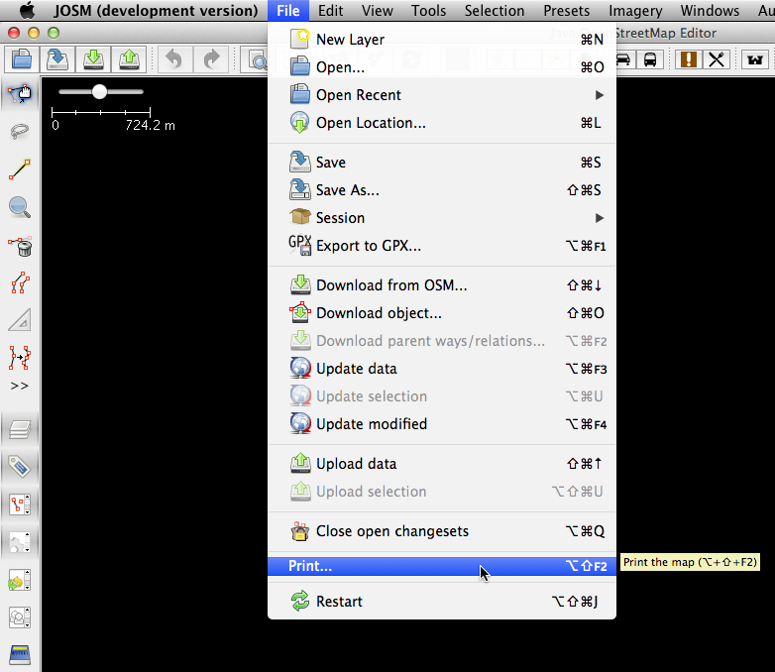Activate the draw nodes tool
This screenshot has width=775, height=672.
(x=19, y=170)
